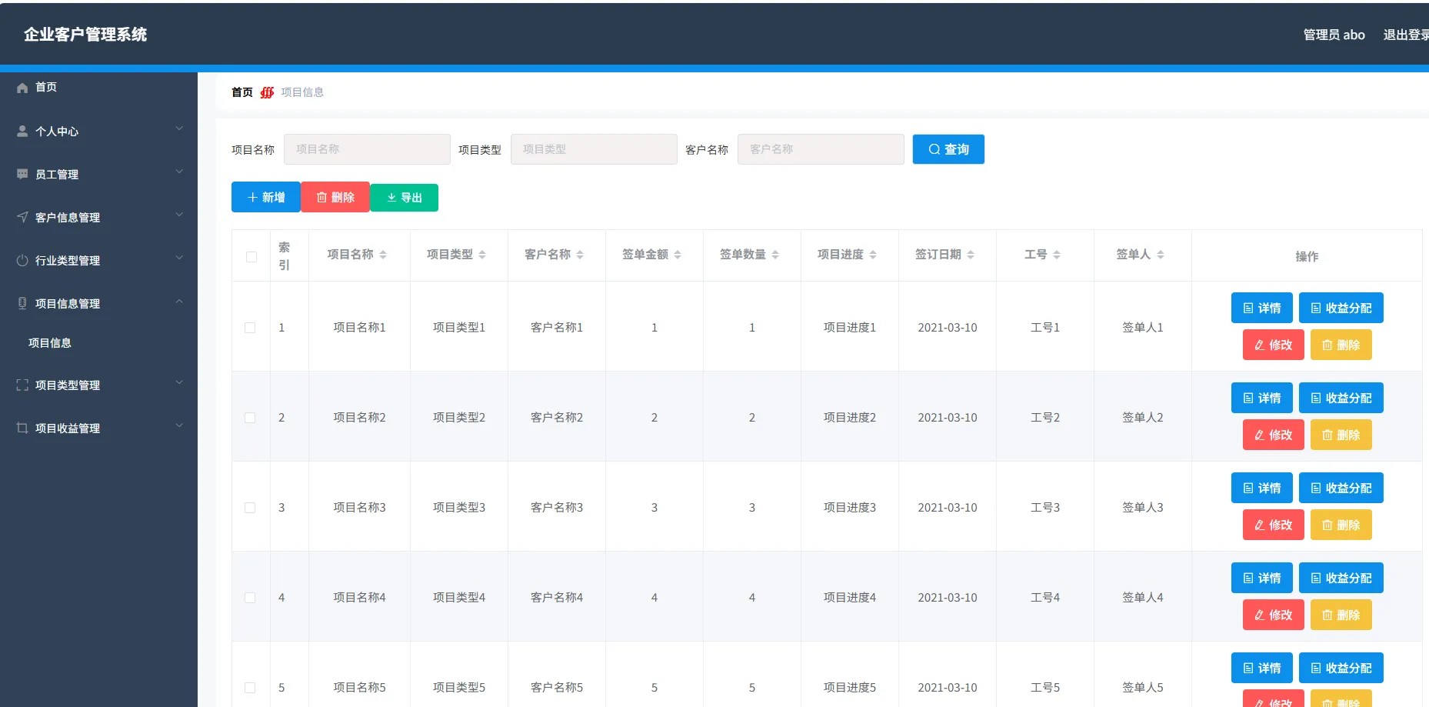Click the 项目收益管理 sidebar icon
The width and height of the screenshot is (1429, 707).
tap(22, 428)
